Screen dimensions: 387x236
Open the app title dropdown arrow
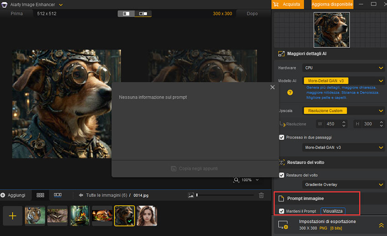pyautogui.click(x=61, y=5)
